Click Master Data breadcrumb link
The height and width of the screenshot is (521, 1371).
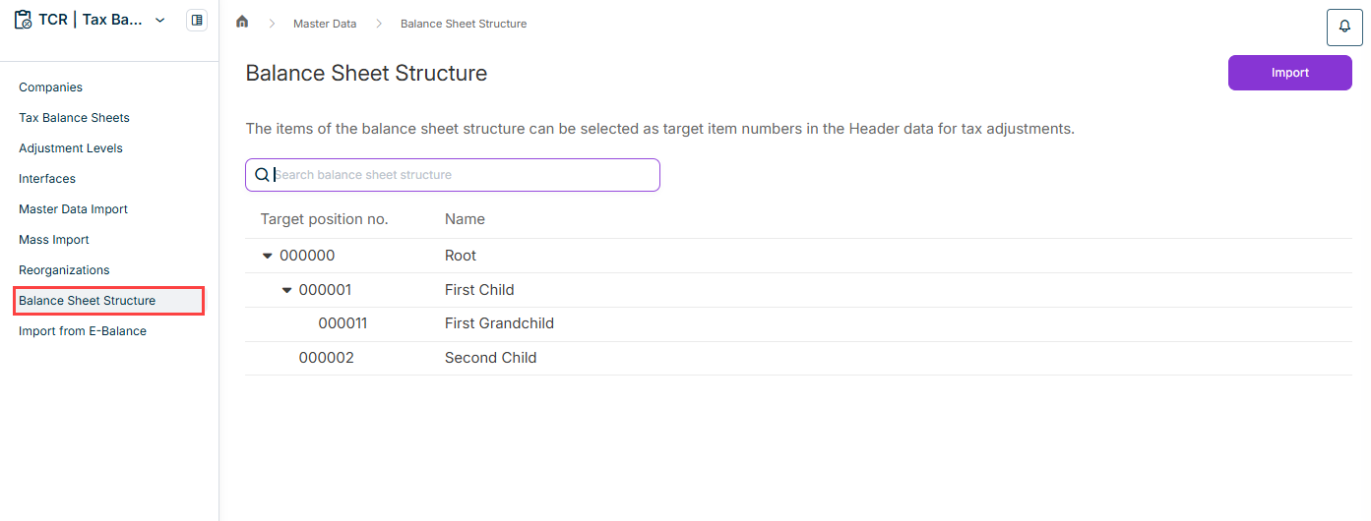tap(325, 24)
